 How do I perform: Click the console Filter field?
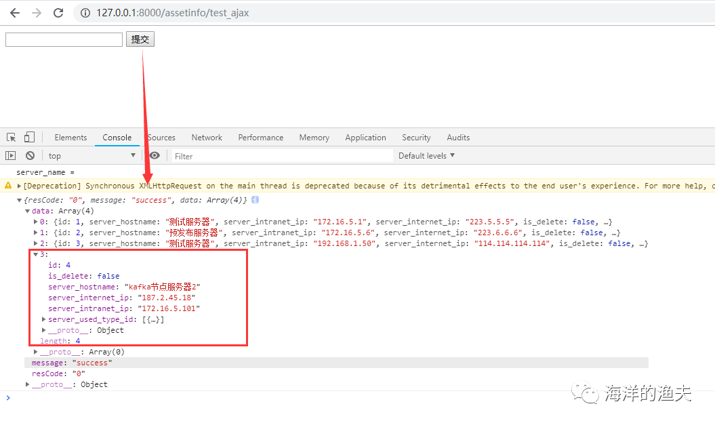click(x=281, y=156)
